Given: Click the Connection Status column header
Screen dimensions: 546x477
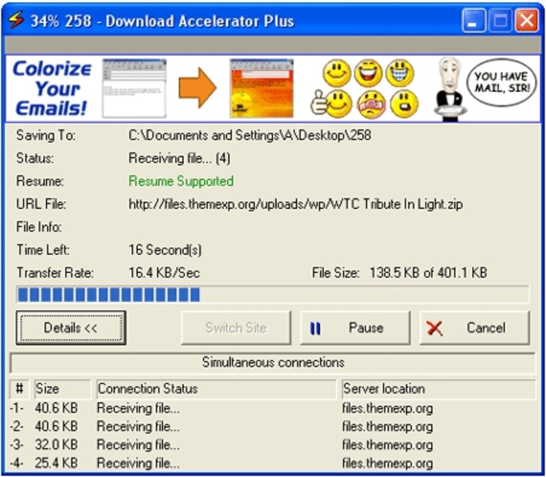Looking at the screenshot, I should 216,389.
